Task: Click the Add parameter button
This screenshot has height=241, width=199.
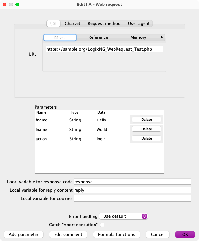Action: pyautogui.click(x=24, y=234)
